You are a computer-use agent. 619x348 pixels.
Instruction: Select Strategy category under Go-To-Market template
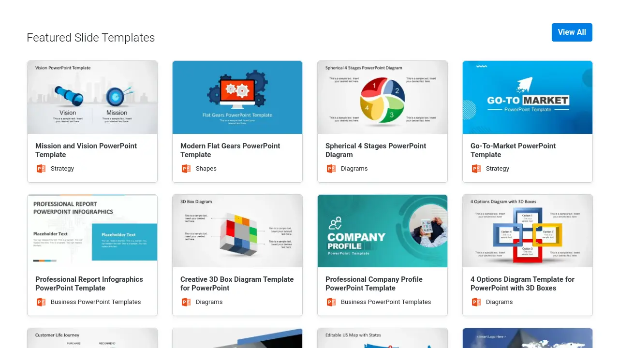(498, 169)
